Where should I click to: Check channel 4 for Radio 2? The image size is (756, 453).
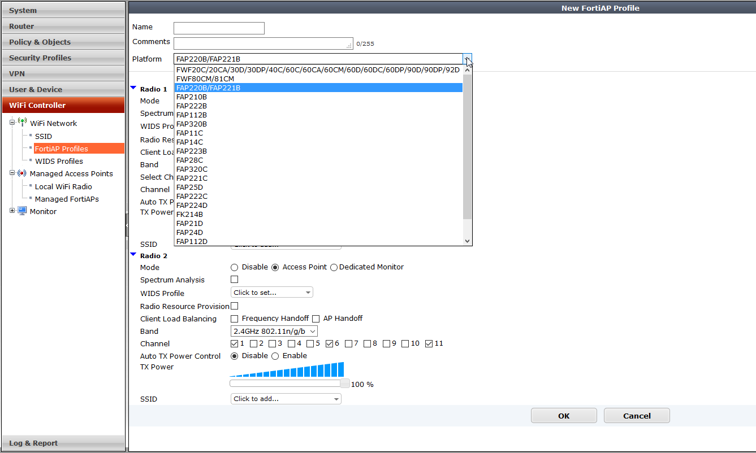click(x=292, y=343)
